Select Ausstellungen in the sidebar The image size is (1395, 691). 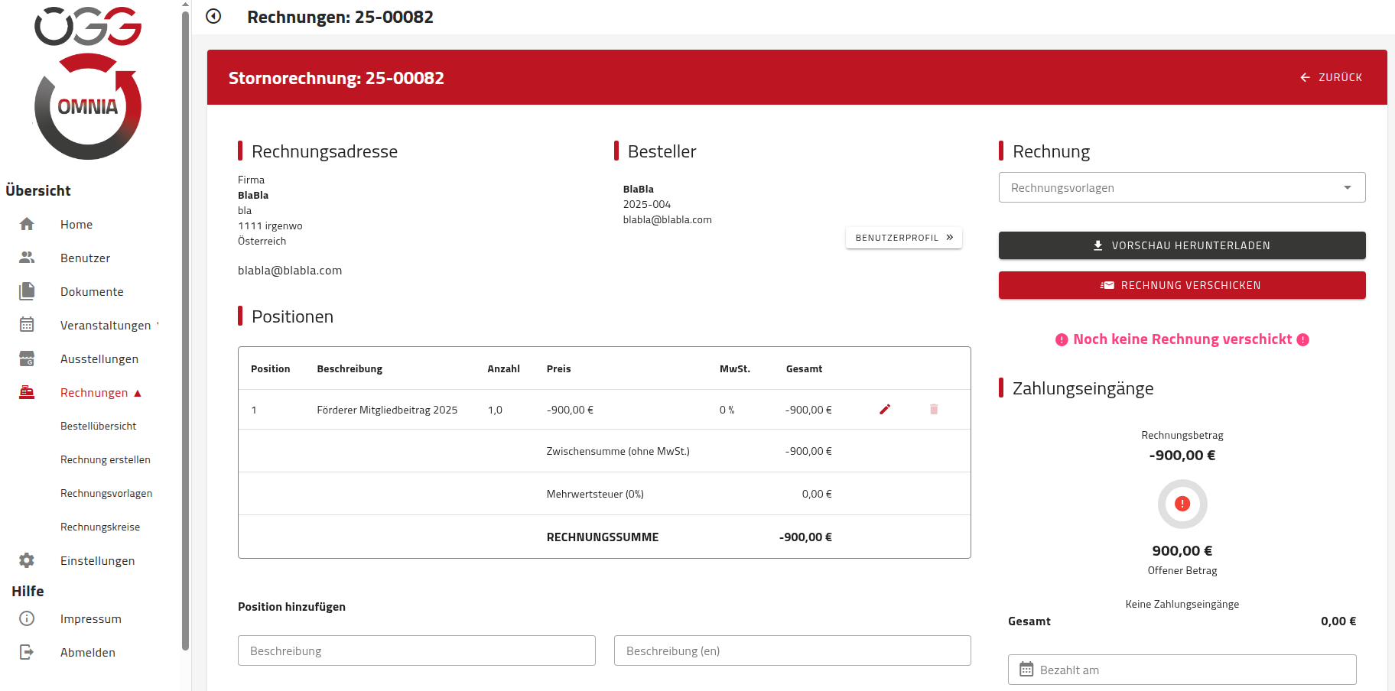click(x=99, y=358)
